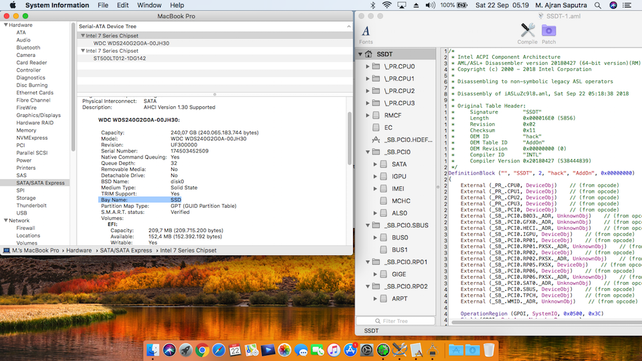This screenshot has height=361, width=642.
Task: Collapse the first Intel 7 Series Chipset row
Action: tap(83, 35)
